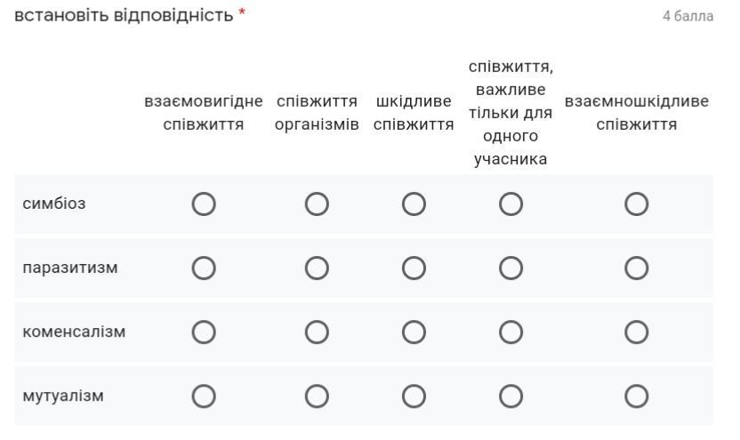Select 'співжиття організмів' for паразитизм
Screen dimensions: 740x440
317,268
